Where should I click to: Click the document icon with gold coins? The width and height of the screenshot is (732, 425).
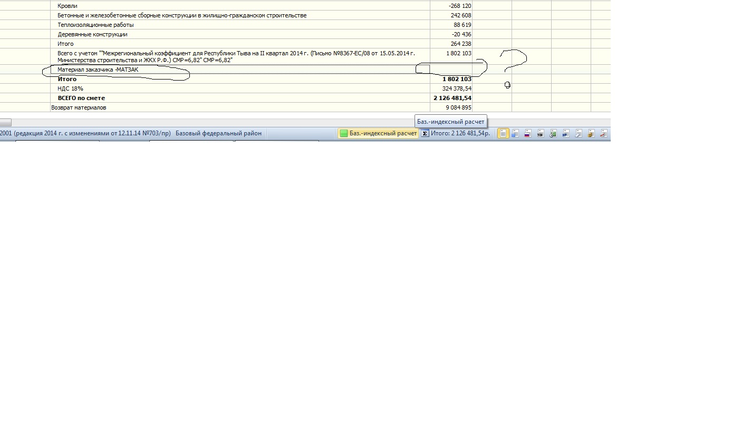click(591, 133)
